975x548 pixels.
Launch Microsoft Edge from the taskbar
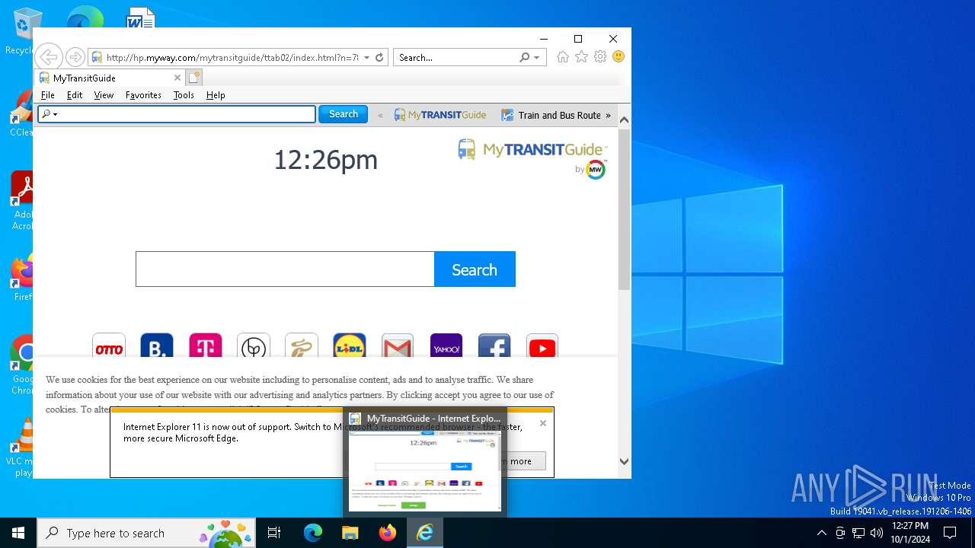click(313, 533)
